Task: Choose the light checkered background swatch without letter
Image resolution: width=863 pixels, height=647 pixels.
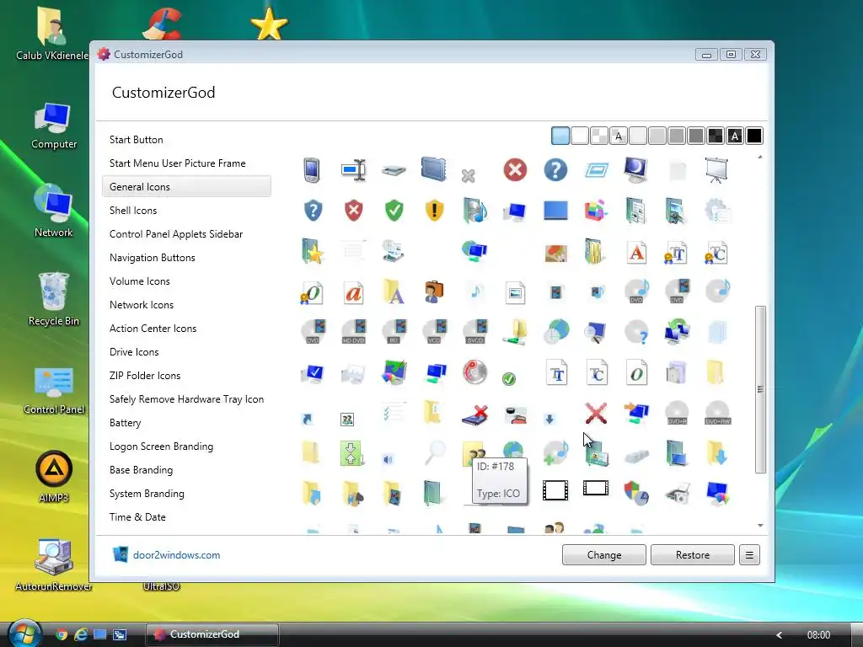Action: pyautogui.click(x=599, y=136)
